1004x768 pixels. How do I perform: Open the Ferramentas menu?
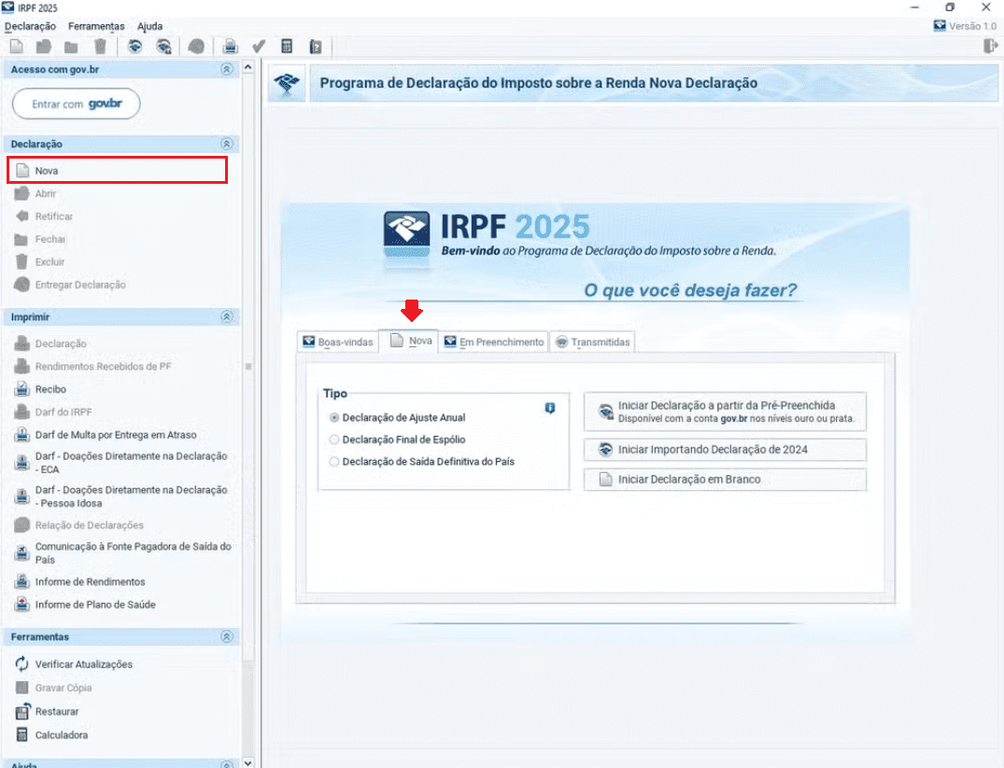96,26
